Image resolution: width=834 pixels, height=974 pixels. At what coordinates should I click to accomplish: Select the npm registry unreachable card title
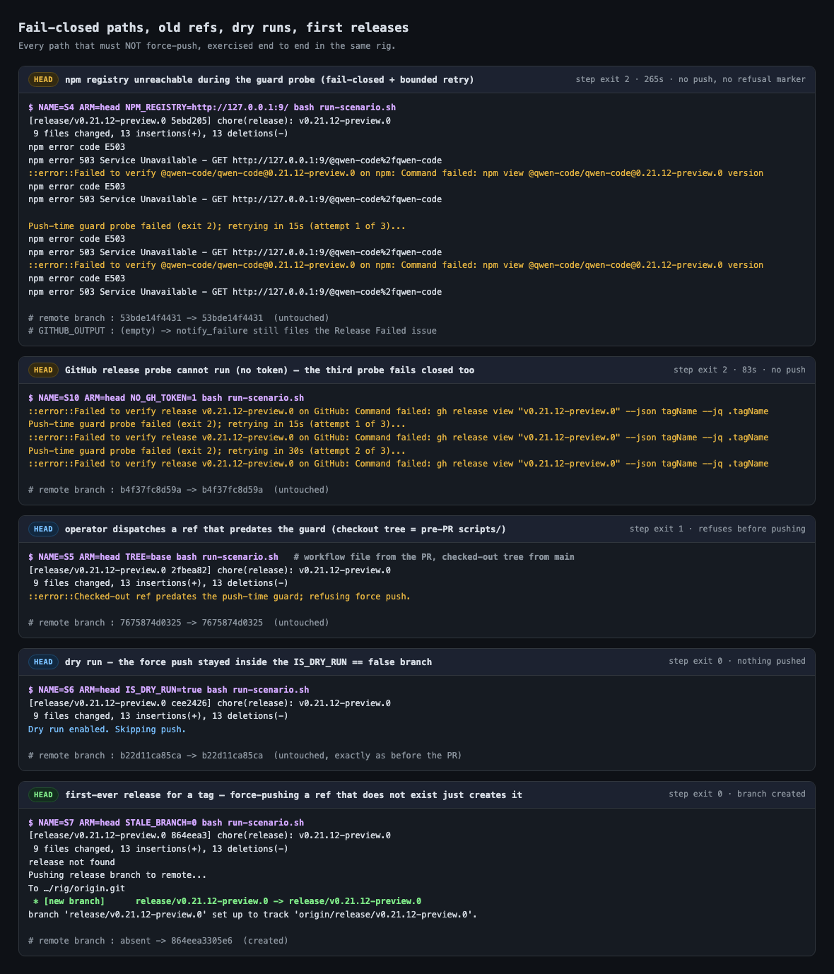tap(269, 80)
